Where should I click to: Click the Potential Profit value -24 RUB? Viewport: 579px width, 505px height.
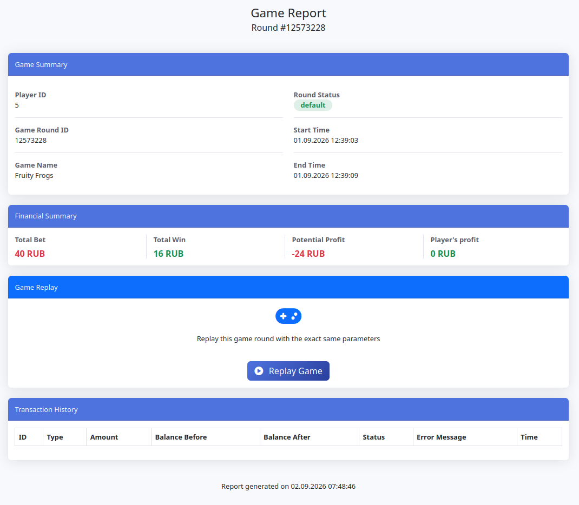point(308,254)
